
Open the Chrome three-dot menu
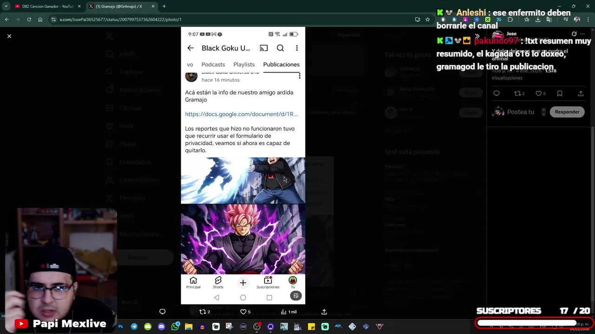coord(588,19)
